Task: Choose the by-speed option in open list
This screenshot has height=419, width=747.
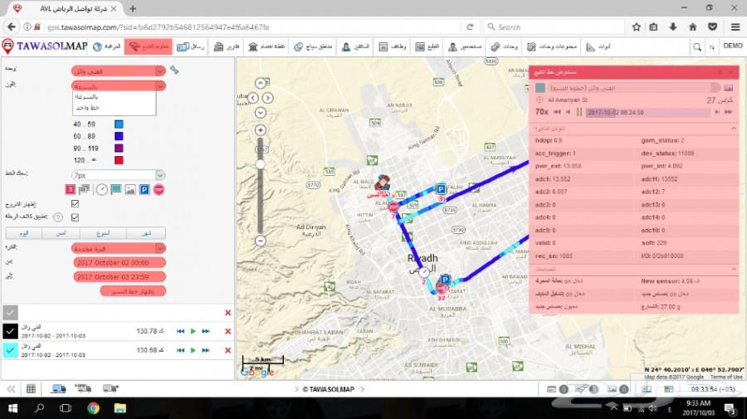Action: tap(114, 96)
